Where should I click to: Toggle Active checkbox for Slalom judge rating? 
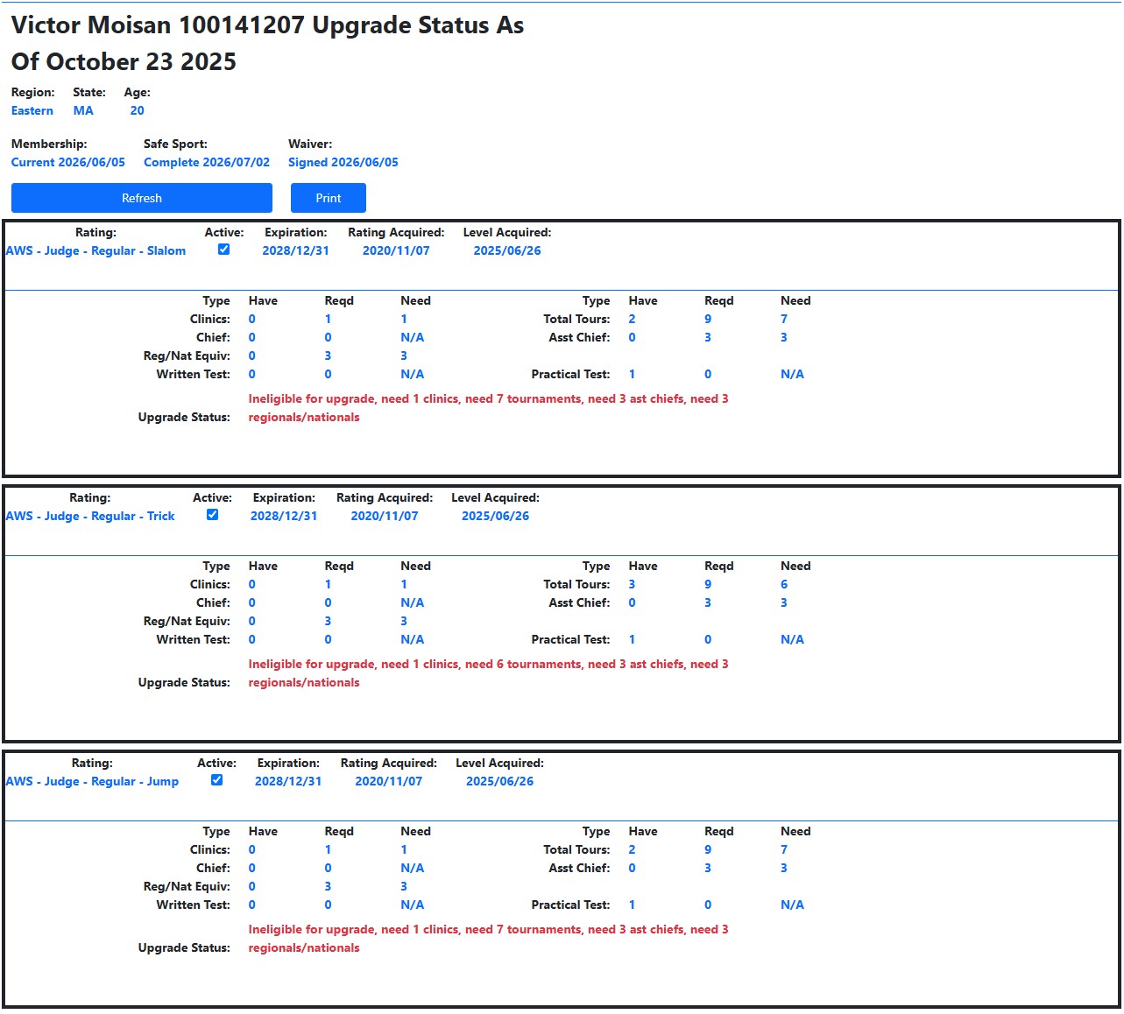coord(224,250)
